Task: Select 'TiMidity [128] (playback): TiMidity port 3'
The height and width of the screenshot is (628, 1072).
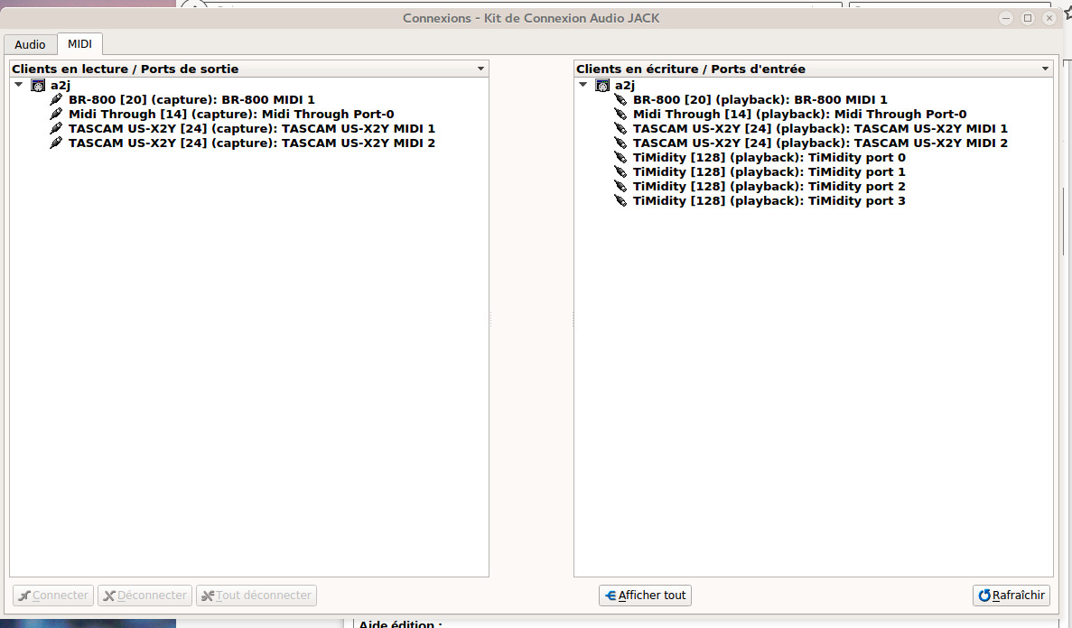Action: tap(769, 200)
